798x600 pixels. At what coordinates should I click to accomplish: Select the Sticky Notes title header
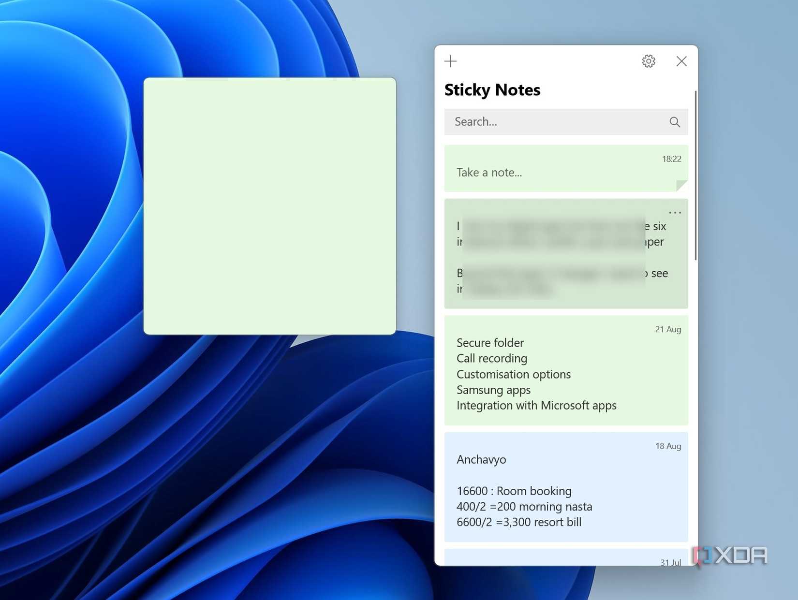click(492, 89)
